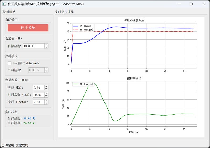Enable the 手动模式 (Manual) checkbox
The image size is (210, 148).
[10, 63]
